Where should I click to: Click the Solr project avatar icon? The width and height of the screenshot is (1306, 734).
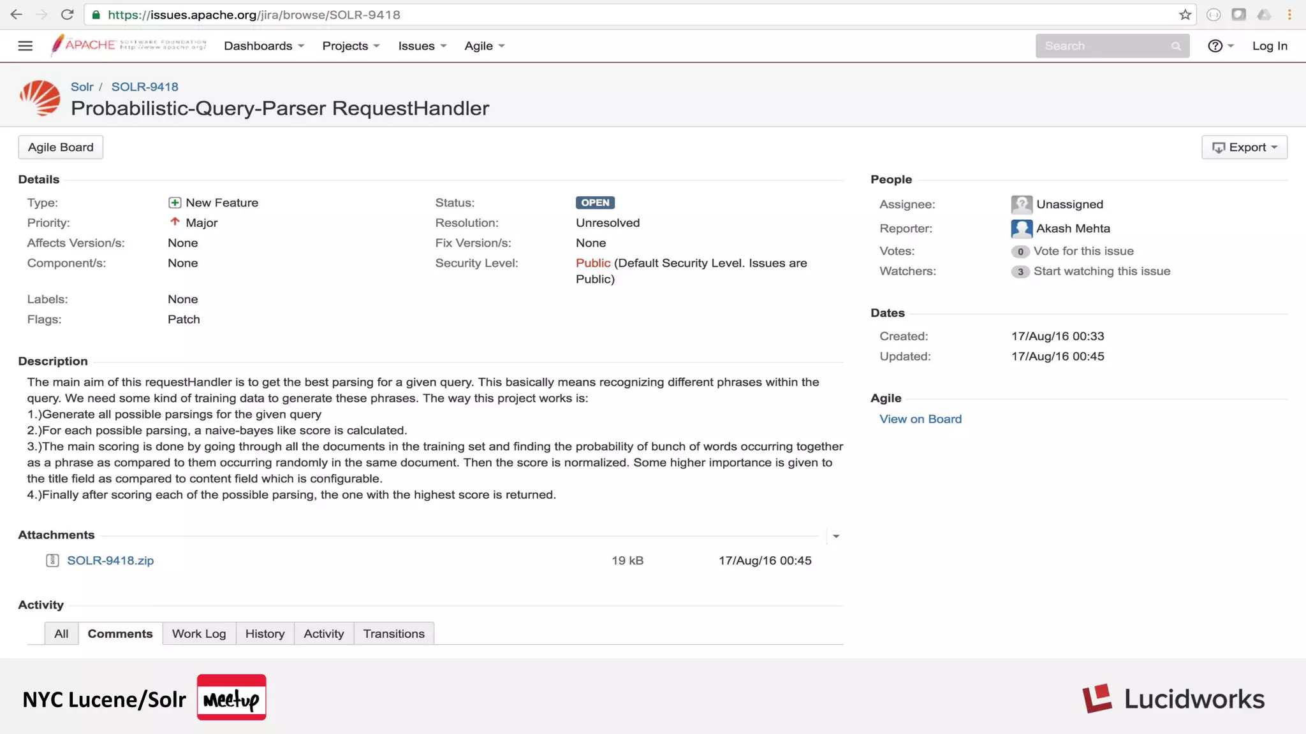pyautogui.click(x=40, y=98)
